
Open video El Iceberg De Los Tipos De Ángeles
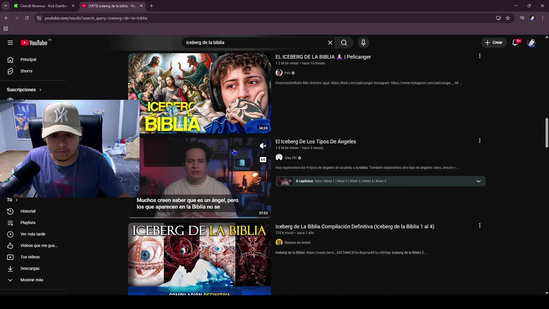click(x=316, y=142)
